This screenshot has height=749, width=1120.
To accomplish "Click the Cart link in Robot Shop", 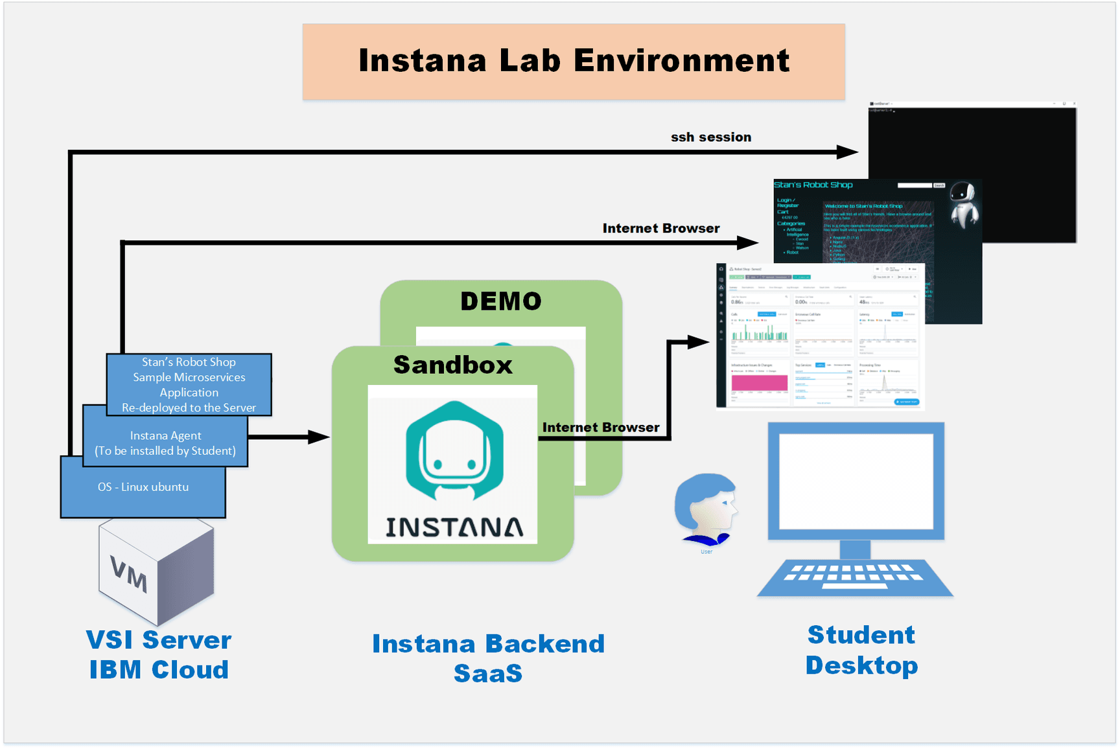I will pos(783,212).
